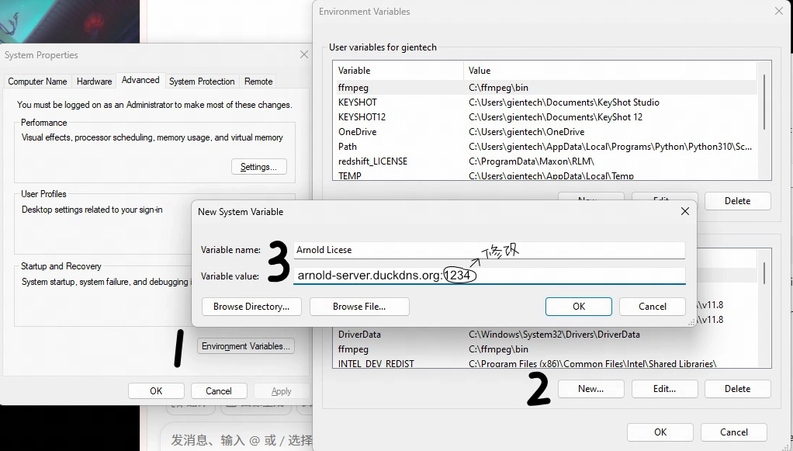Open the Performance Settings button
This screenshot has width=793, height=451.
pyautogui.click(x=258, y=167)
